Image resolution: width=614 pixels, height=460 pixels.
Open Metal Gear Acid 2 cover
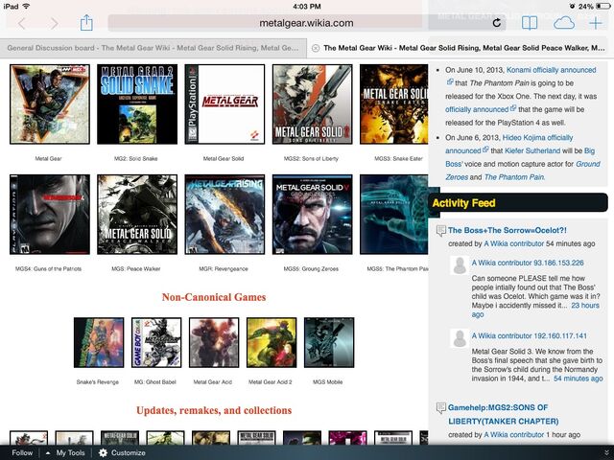(x=272, y=342)
